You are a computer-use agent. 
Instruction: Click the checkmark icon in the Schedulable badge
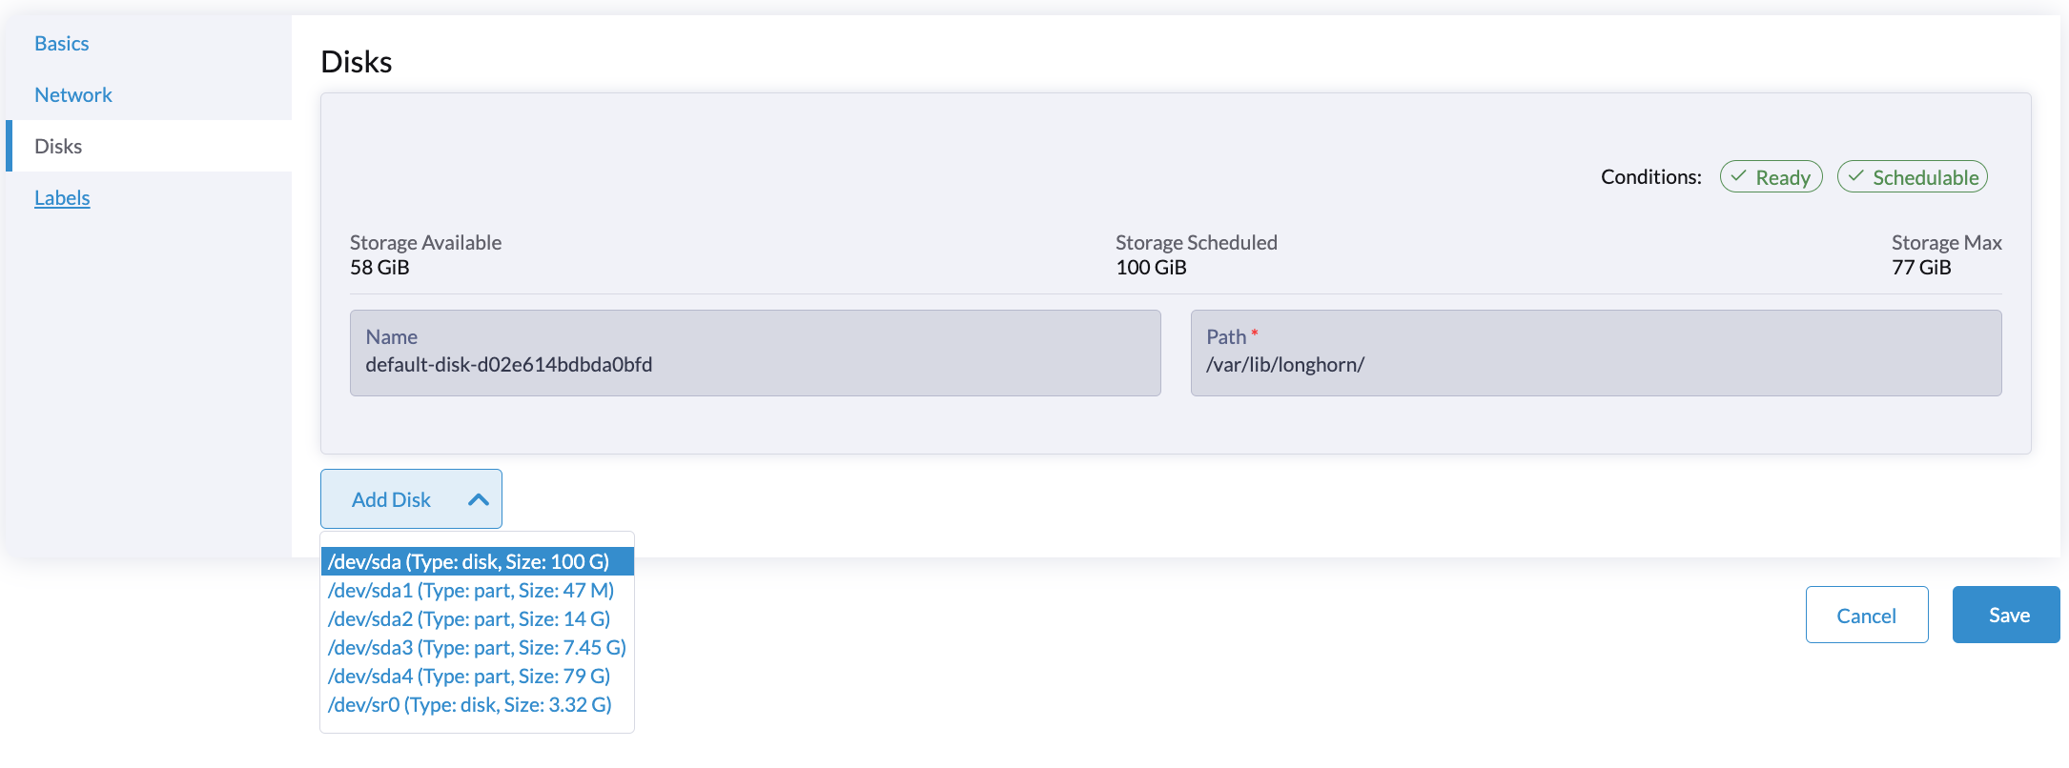pyautogui.click(x=1857, y=176)
